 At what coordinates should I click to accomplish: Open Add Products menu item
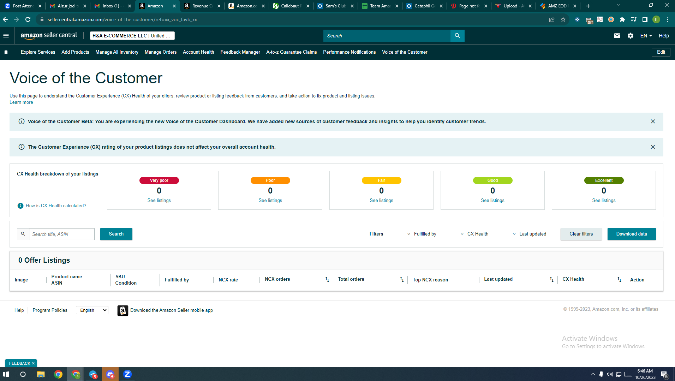point(75,52)
